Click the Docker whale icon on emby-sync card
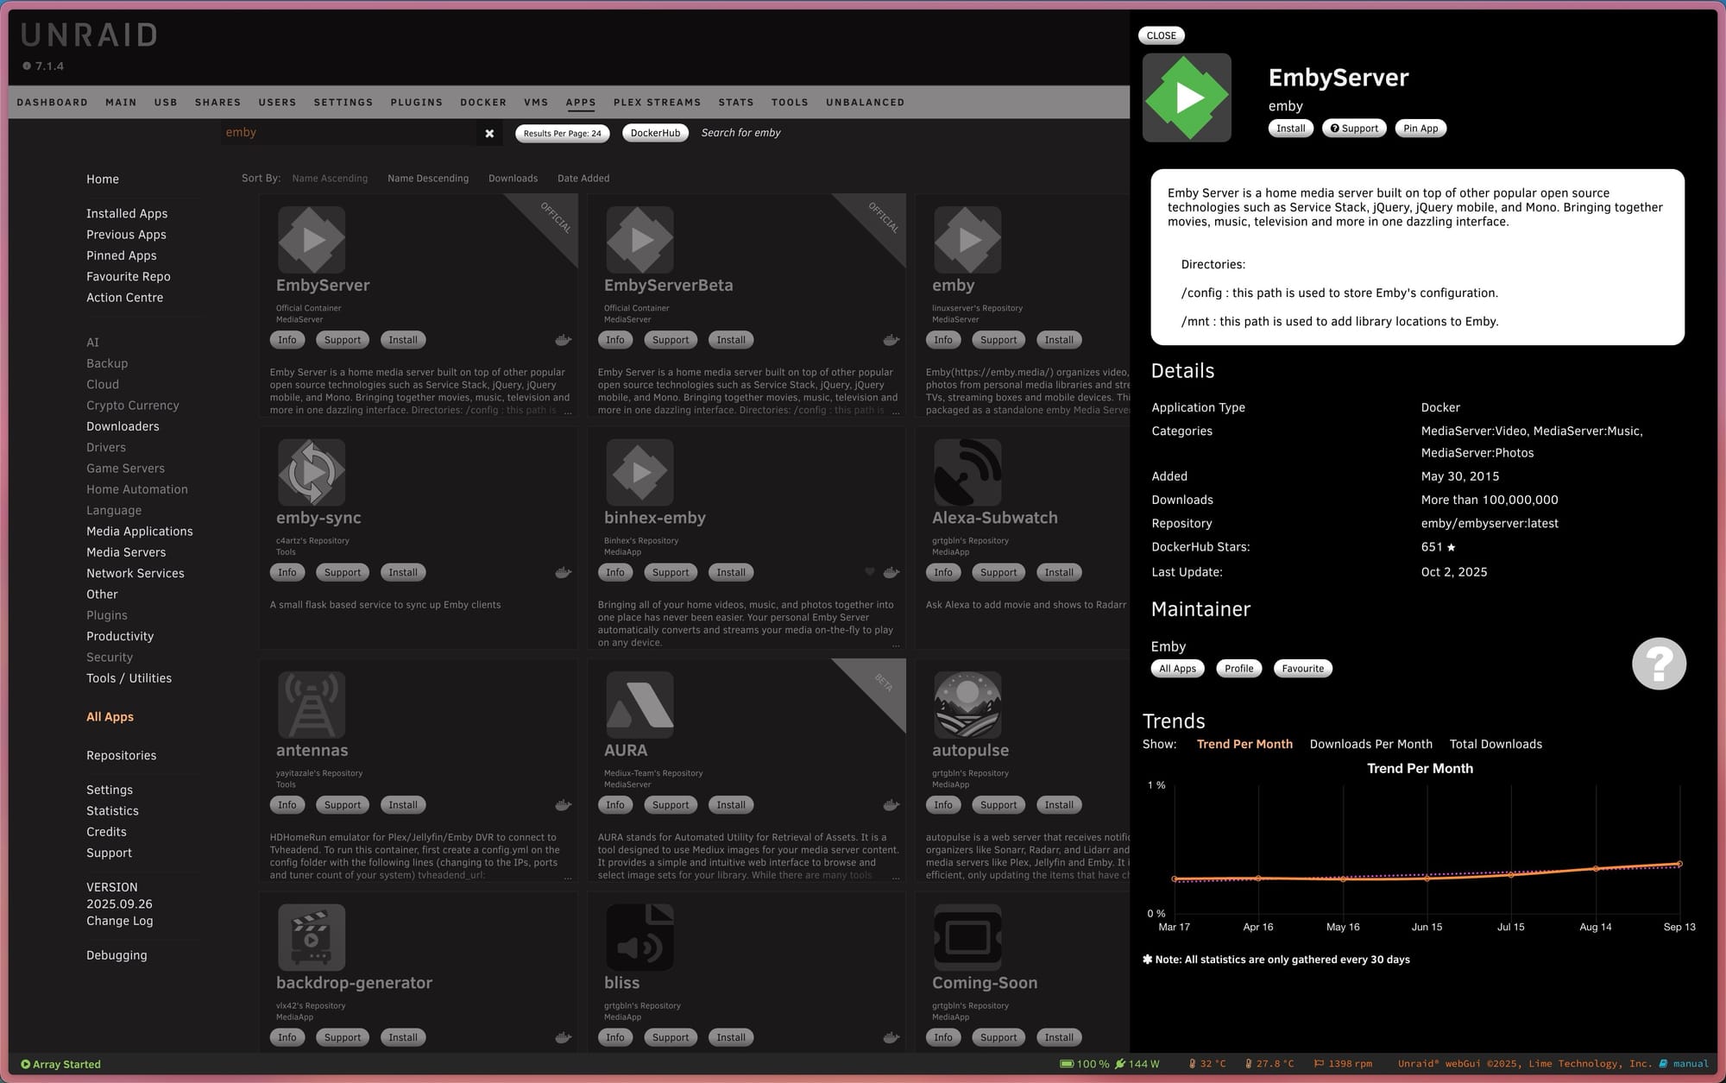1726x1083 pixels. [x=563, y=573]
